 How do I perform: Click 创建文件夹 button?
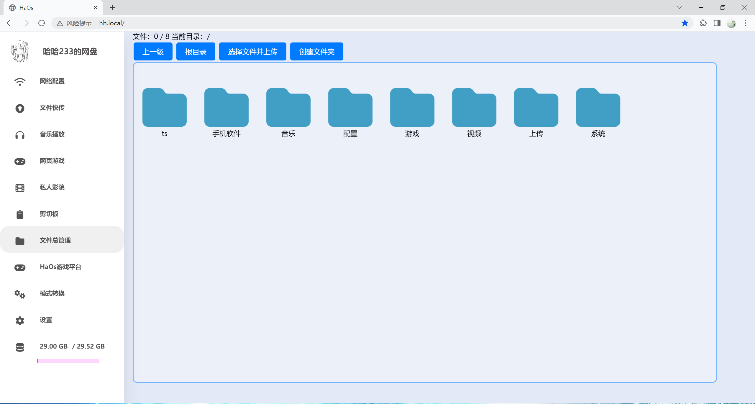[317, 52]
